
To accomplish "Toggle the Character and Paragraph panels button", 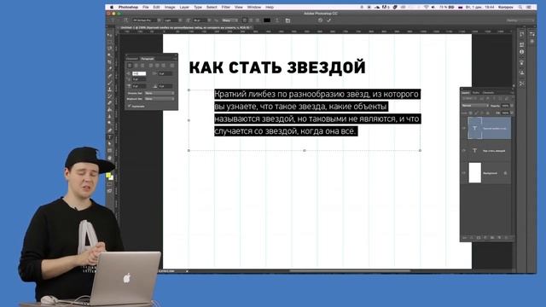I will point(288,20).
